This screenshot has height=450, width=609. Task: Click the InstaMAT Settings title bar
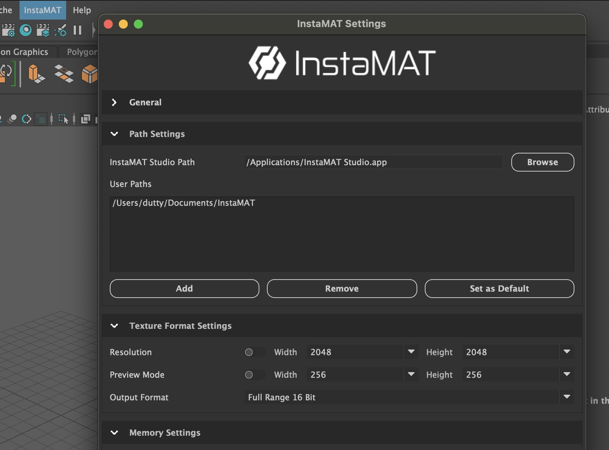click(341, 24)
